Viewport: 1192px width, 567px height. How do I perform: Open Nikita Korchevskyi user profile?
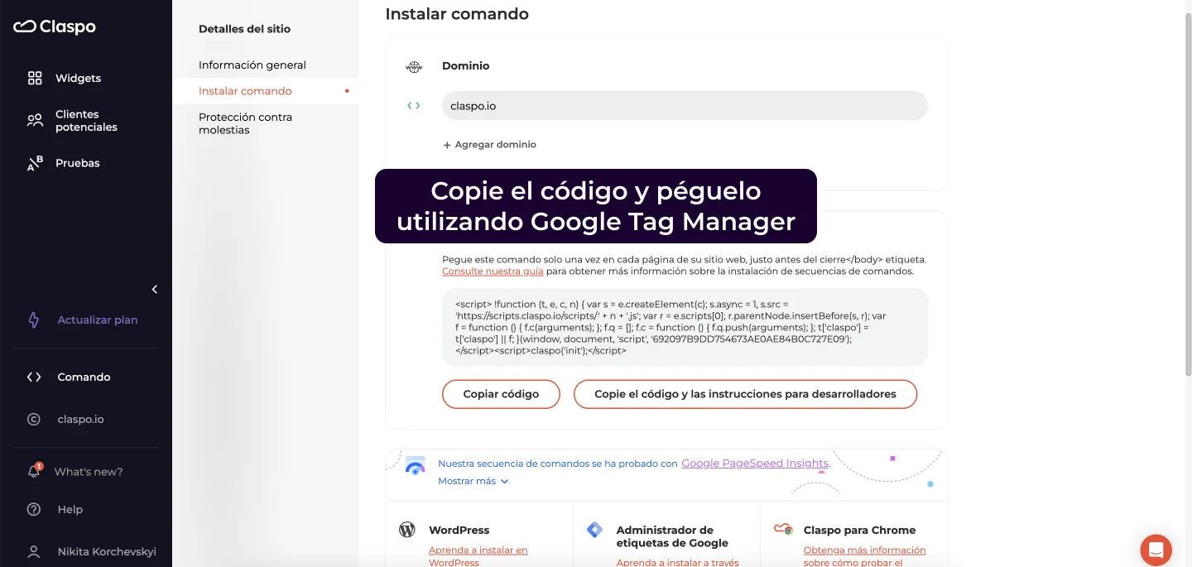click(x=106, y=551)
